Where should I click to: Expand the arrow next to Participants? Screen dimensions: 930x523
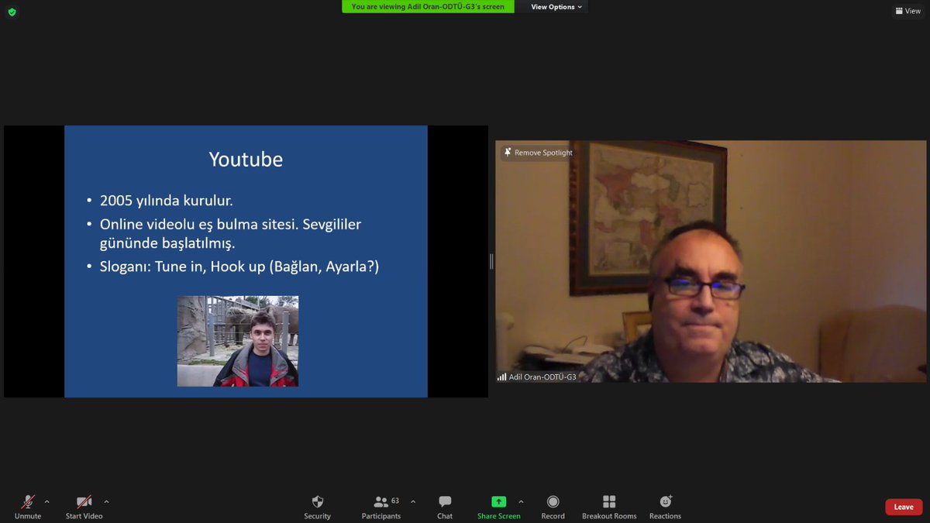[x=412, y=501]
